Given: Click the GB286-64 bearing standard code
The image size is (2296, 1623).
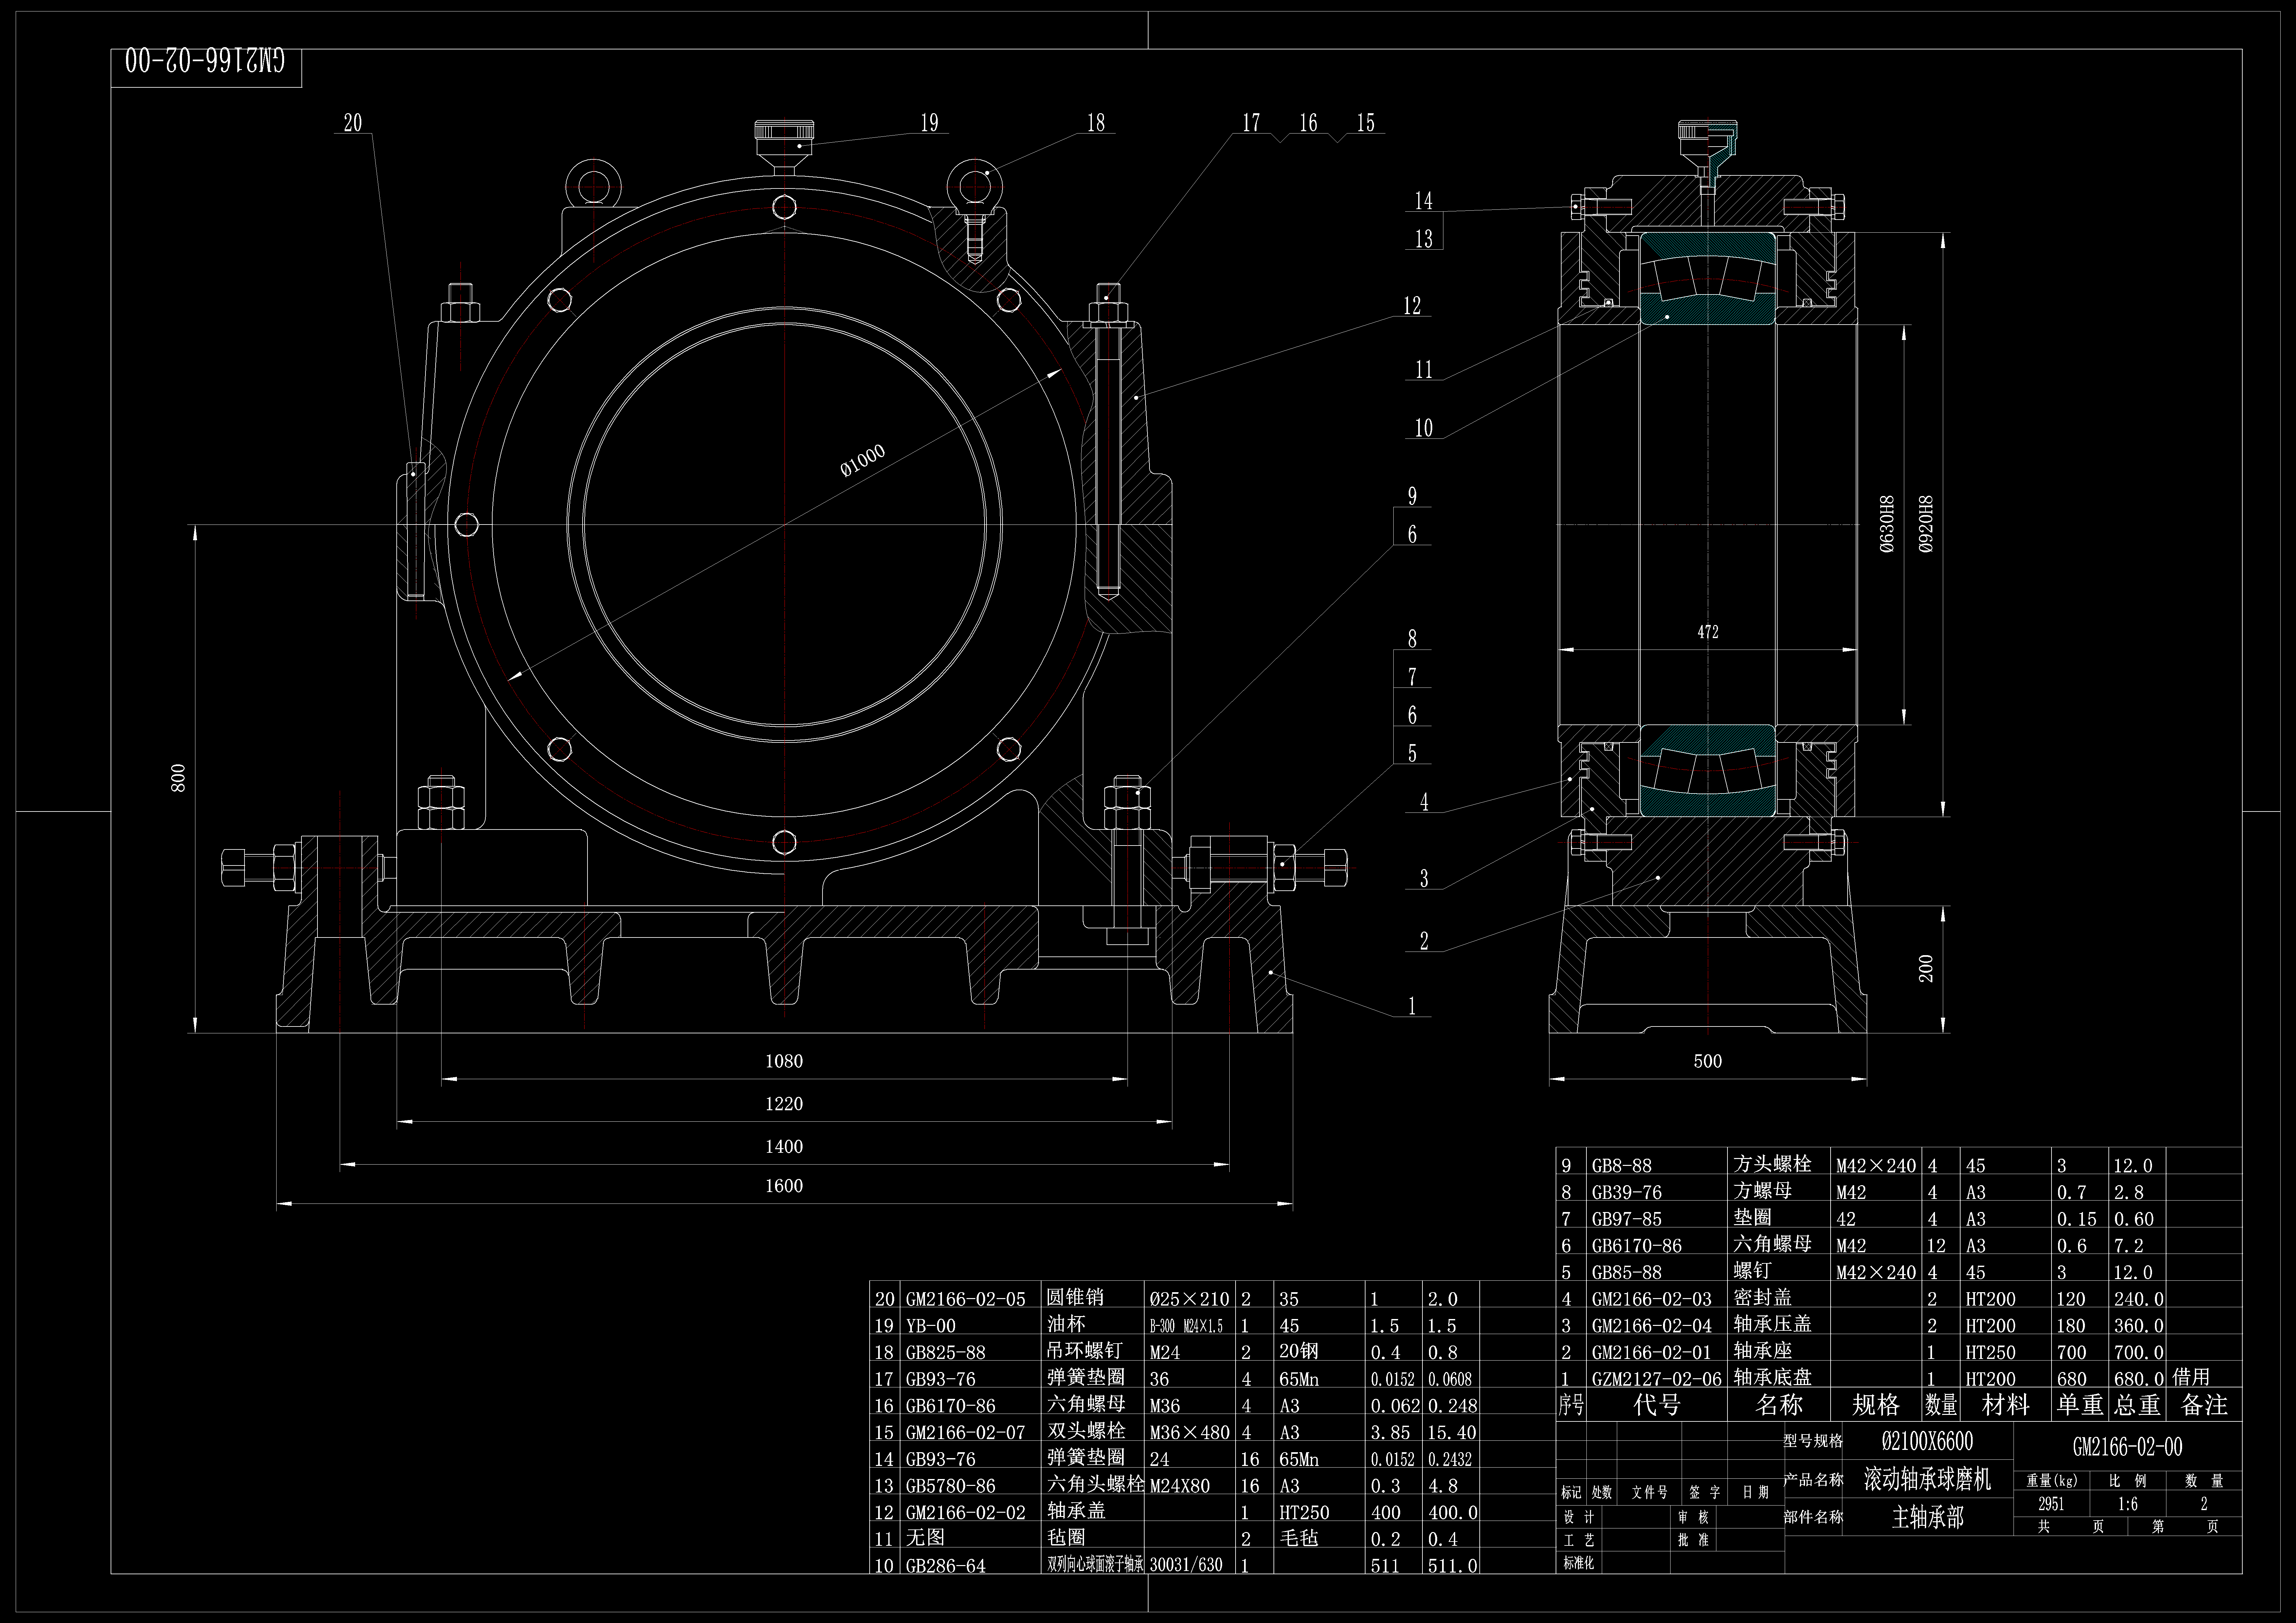Looking at the screenshot, I should click(946, 1566).
